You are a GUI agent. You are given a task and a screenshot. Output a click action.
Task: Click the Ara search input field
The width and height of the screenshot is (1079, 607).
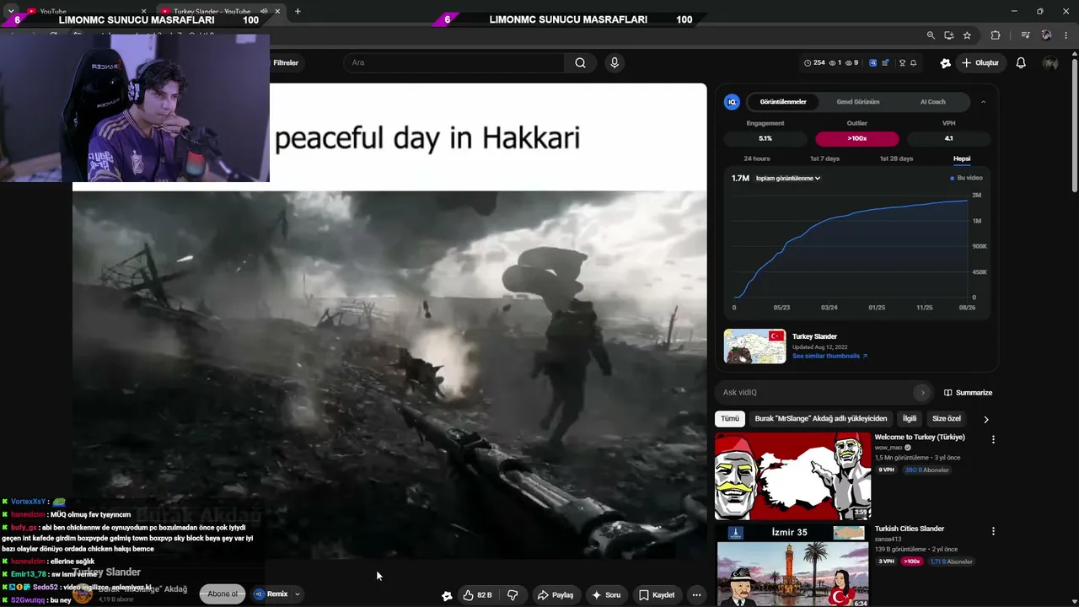pos(454,62)
